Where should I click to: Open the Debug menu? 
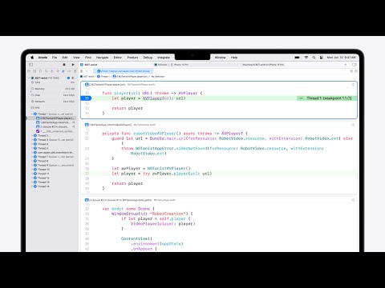pos(148,58)
